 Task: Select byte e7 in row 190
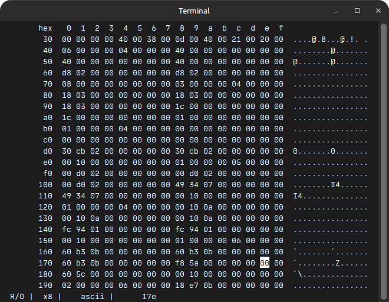tap(194, 285)
